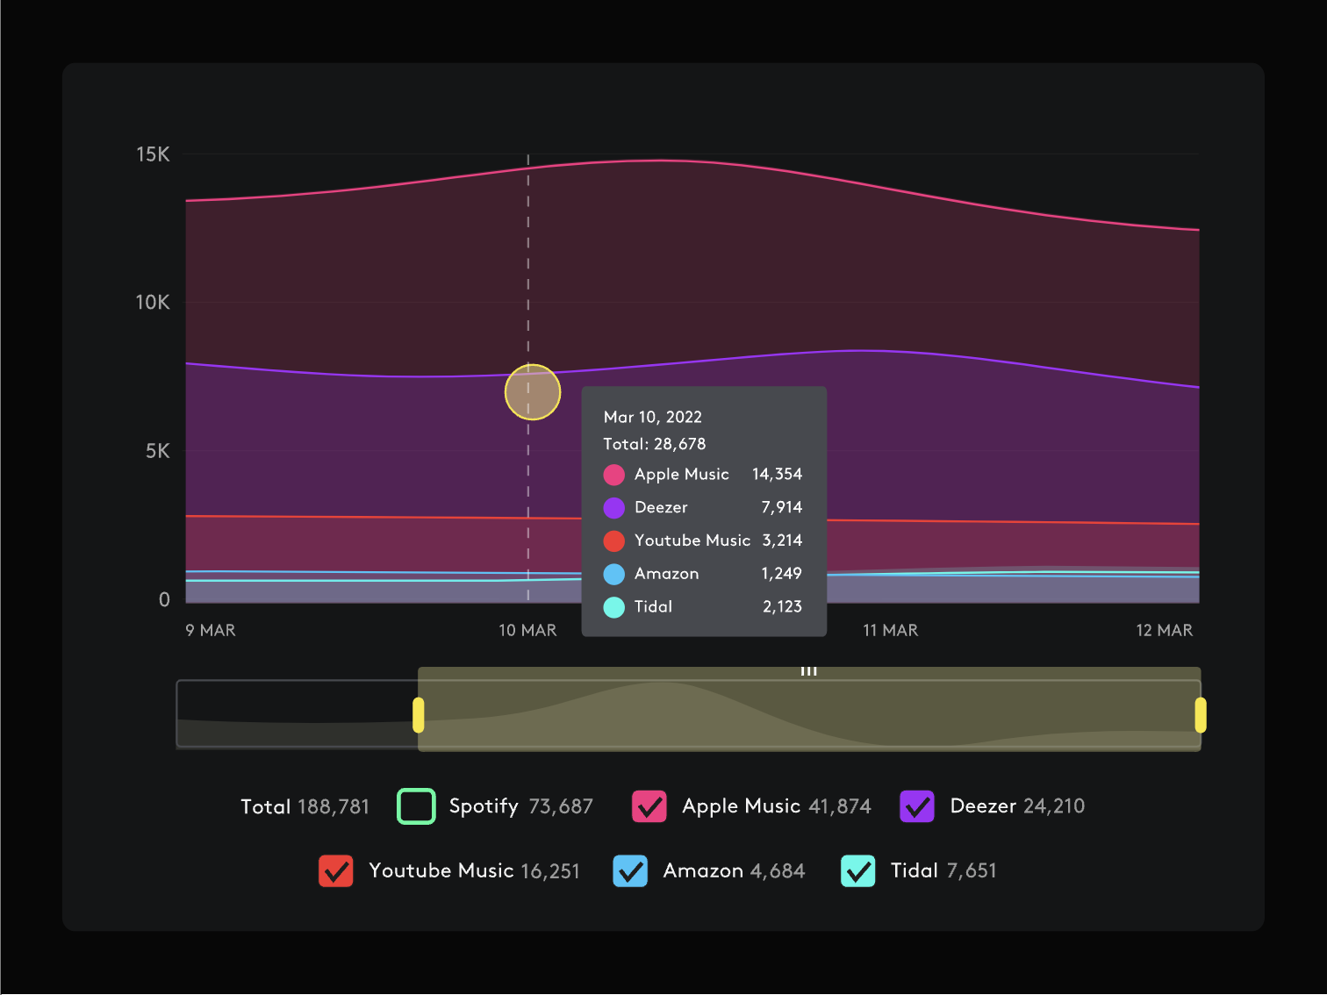Viewport: 1327px width, 995px height.
Task: Toggle the Deezer checkbox off
Action: pos(917,806)
